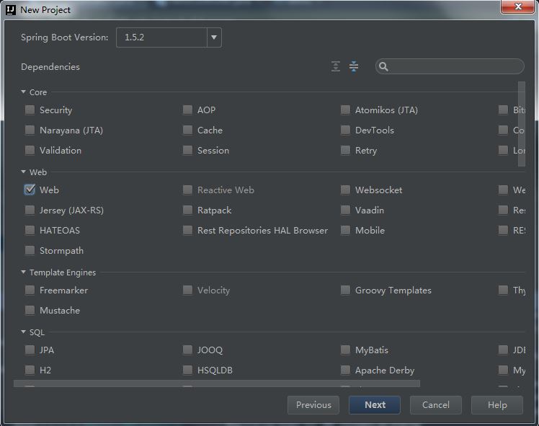Enable the Vaadin checkbox
Screen dimensions: 539x426
pos(345,210)
